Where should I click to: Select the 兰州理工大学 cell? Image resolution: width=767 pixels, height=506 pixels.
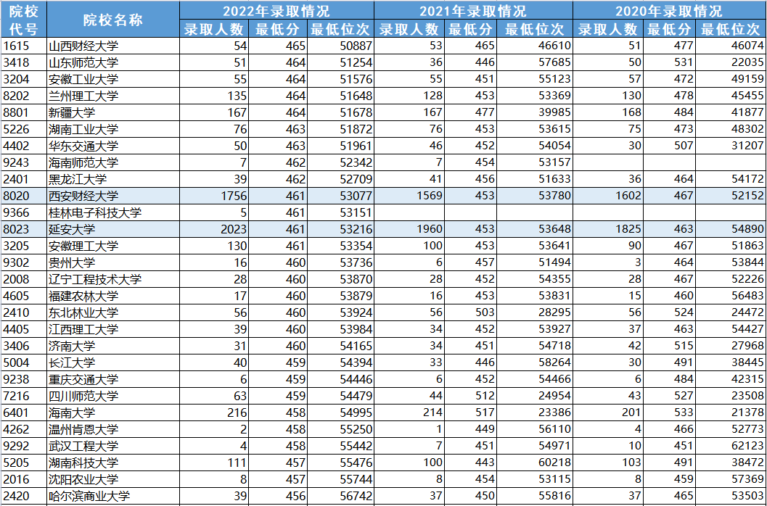point(113,96)
